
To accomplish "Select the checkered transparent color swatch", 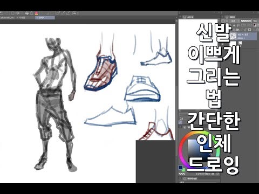I will pos(182,174).
